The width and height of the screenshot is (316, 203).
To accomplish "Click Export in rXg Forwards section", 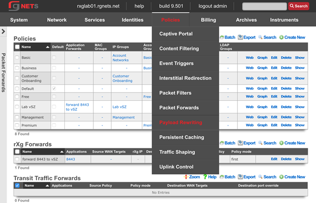I will coord(247,143).
